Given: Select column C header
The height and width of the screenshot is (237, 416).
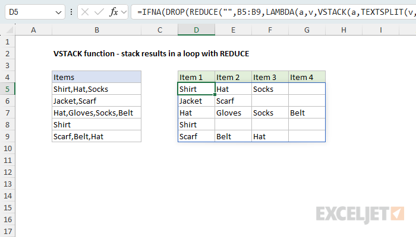Looking at the screenshot, I should (x=160, y=30).
